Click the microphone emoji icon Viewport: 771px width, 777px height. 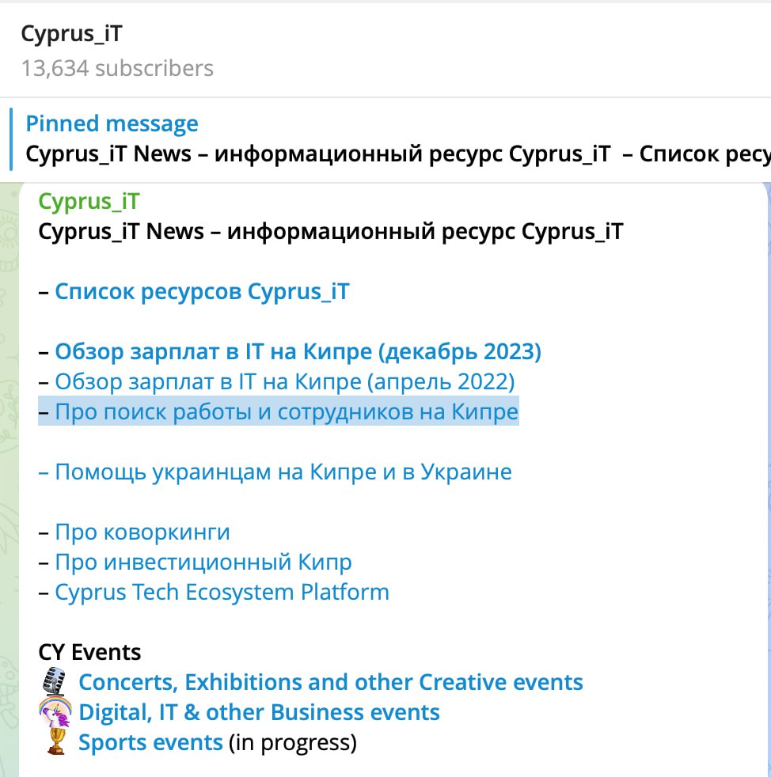[x=55, y=682]
